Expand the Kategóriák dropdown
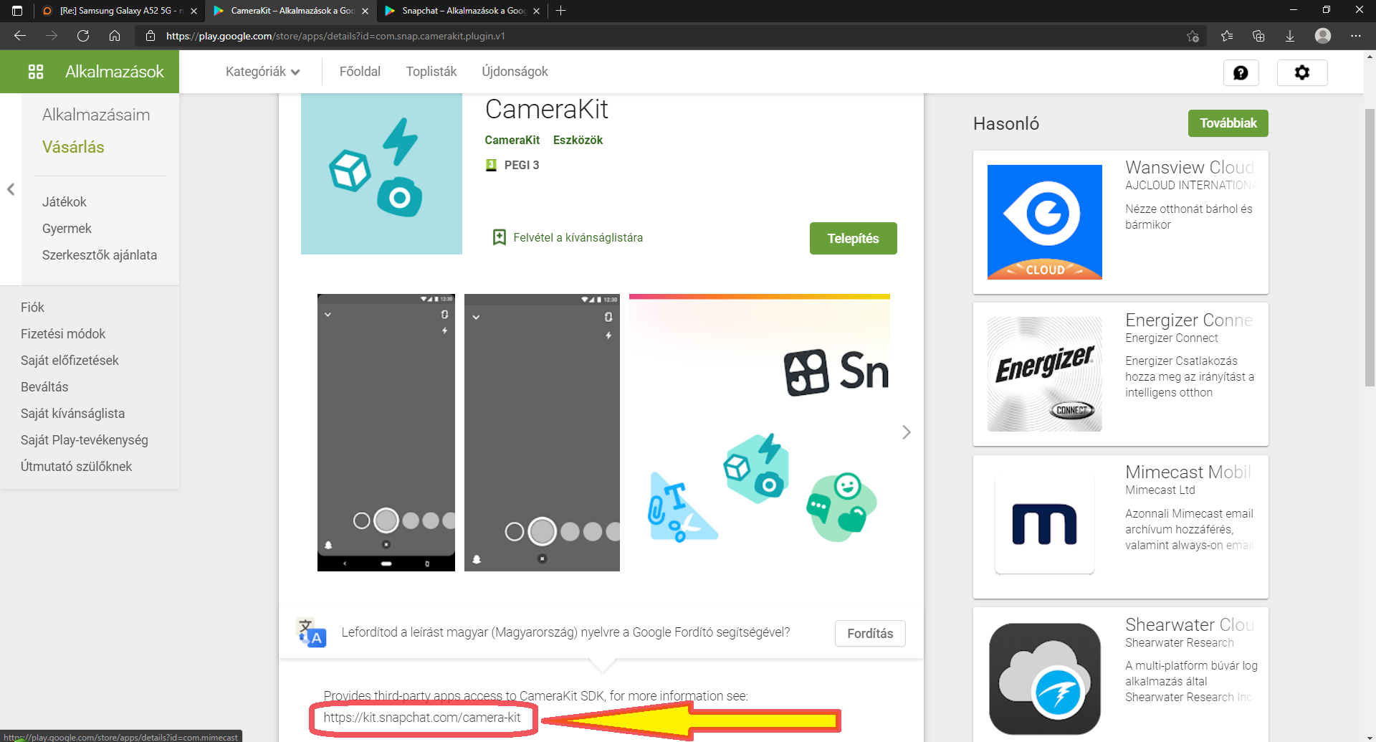Viewport: 1376px width, 742px height. (x=262, y=72)
